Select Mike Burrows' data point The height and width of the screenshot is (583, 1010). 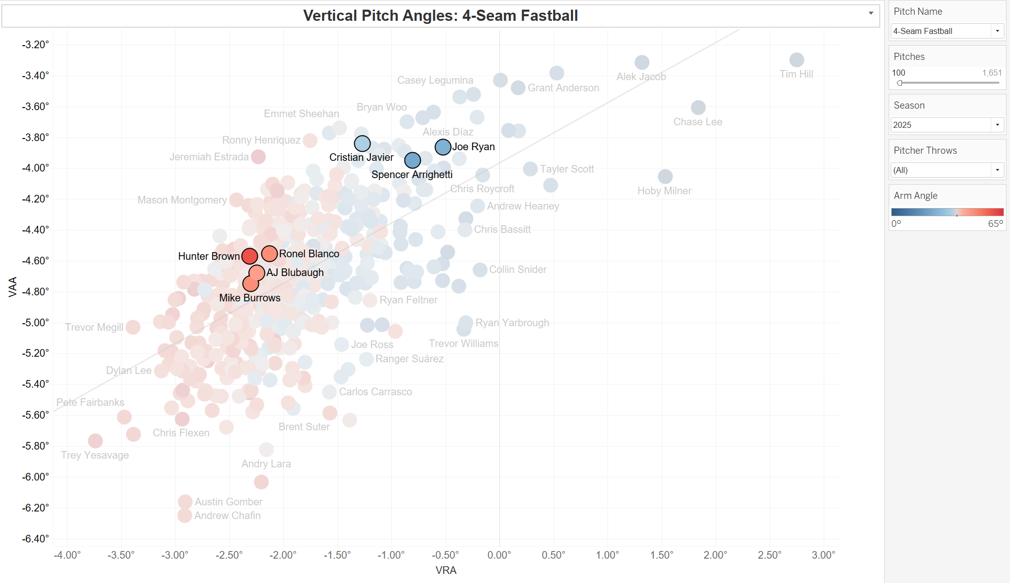pyautogui.click(x=251, y=284)
